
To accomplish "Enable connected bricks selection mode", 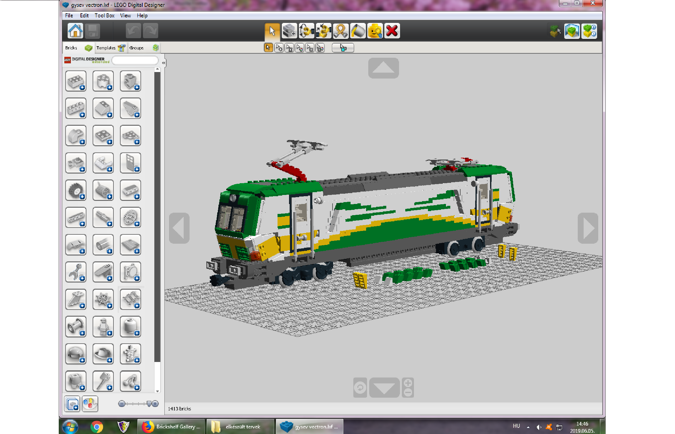I will point(289,48).
